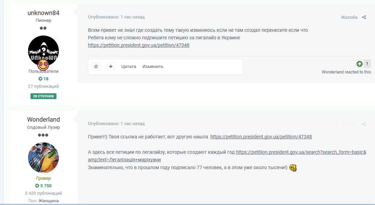Click the plus multiquote button
The width and height of the screenshot is (375, 205).
[x=111, y=67]
